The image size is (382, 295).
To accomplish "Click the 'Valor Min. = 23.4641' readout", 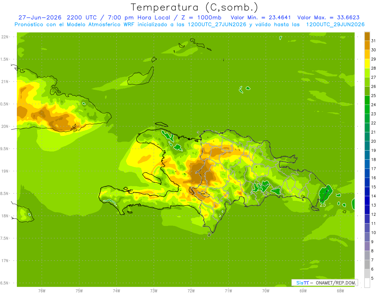I will tap(261, 18).
